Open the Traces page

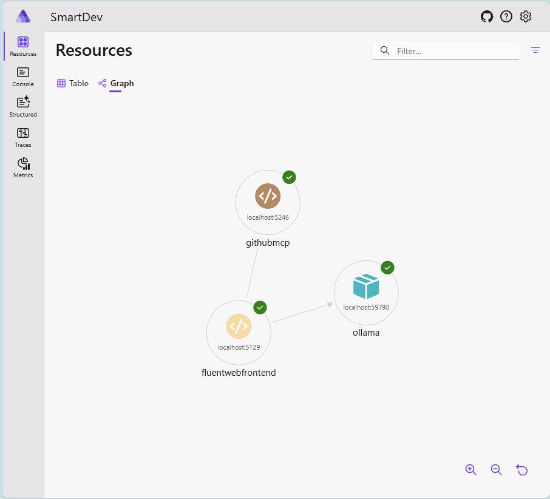(23, 137)
